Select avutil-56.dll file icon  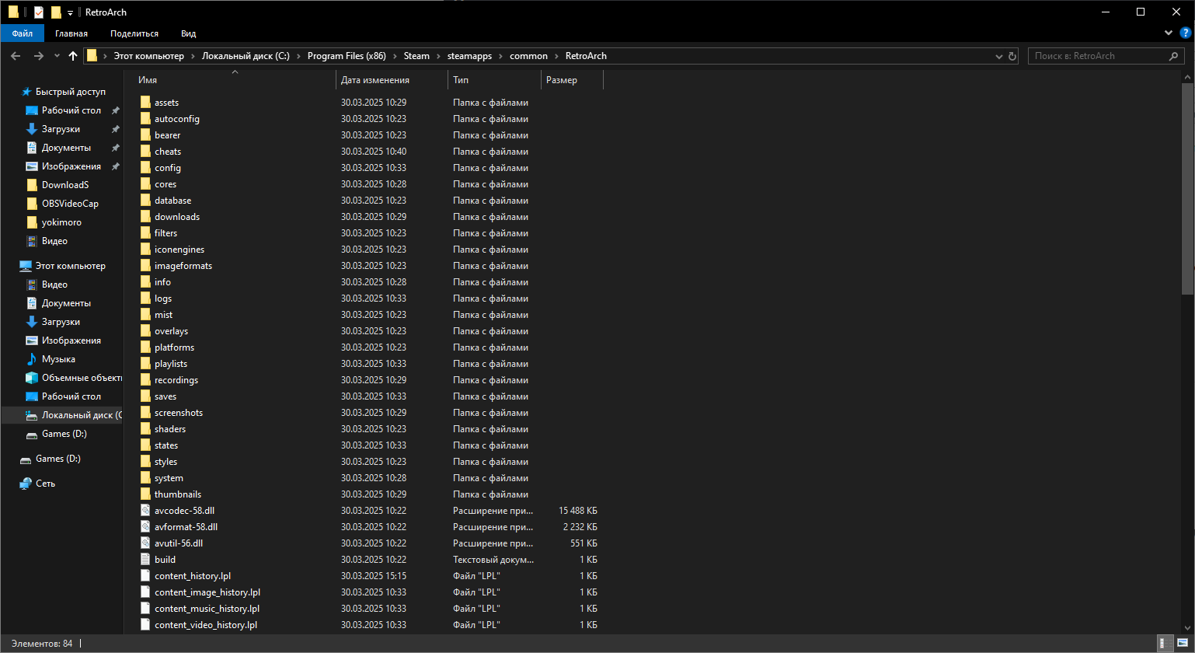145,543
